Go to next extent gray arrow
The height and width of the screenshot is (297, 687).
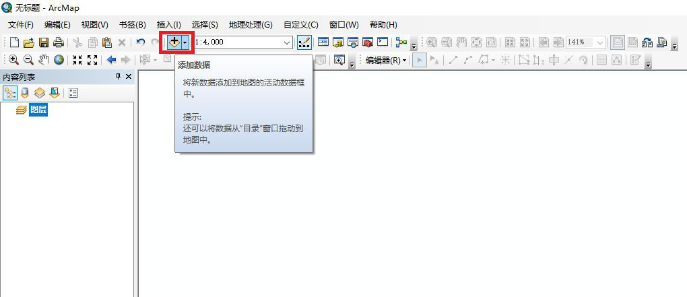point(126,59)
